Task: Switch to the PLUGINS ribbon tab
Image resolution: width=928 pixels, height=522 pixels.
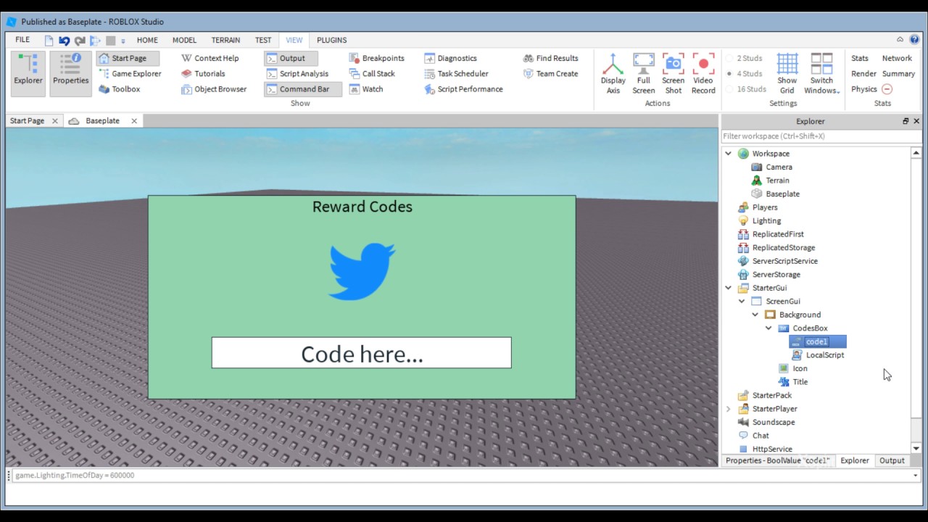Action: pyautogui.click(x=331, y=40)
